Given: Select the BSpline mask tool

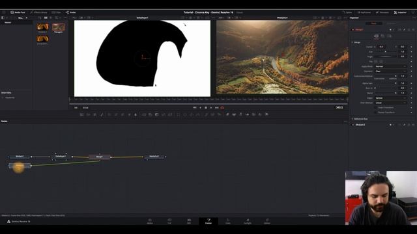Looking at the screenshot, I should coord(198,114).
